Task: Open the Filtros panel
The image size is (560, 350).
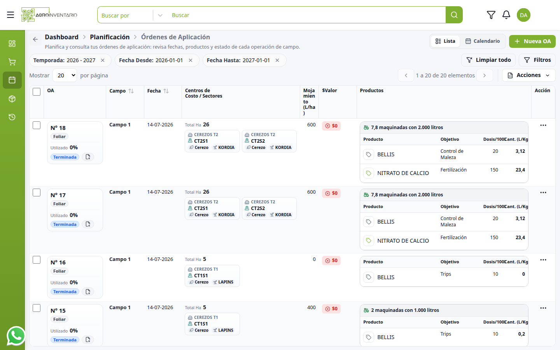Action: pos(537,60)
